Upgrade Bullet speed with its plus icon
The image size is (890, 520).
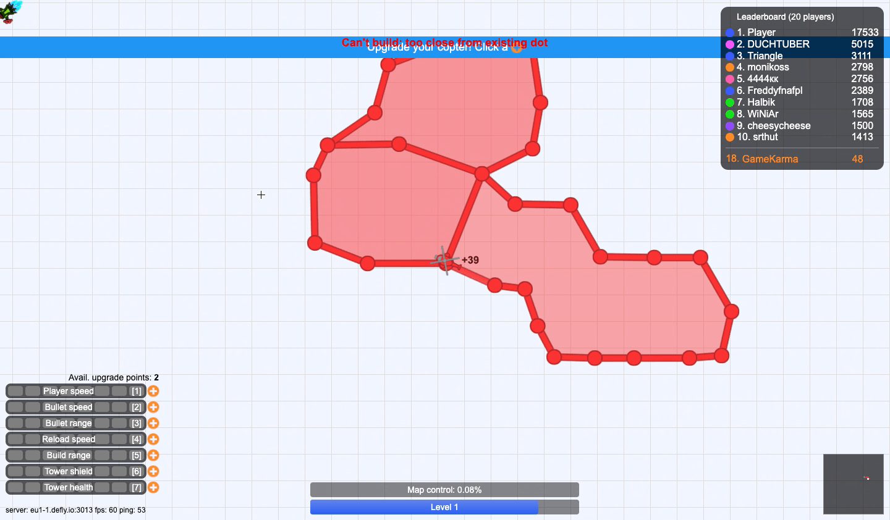(153, 407)
